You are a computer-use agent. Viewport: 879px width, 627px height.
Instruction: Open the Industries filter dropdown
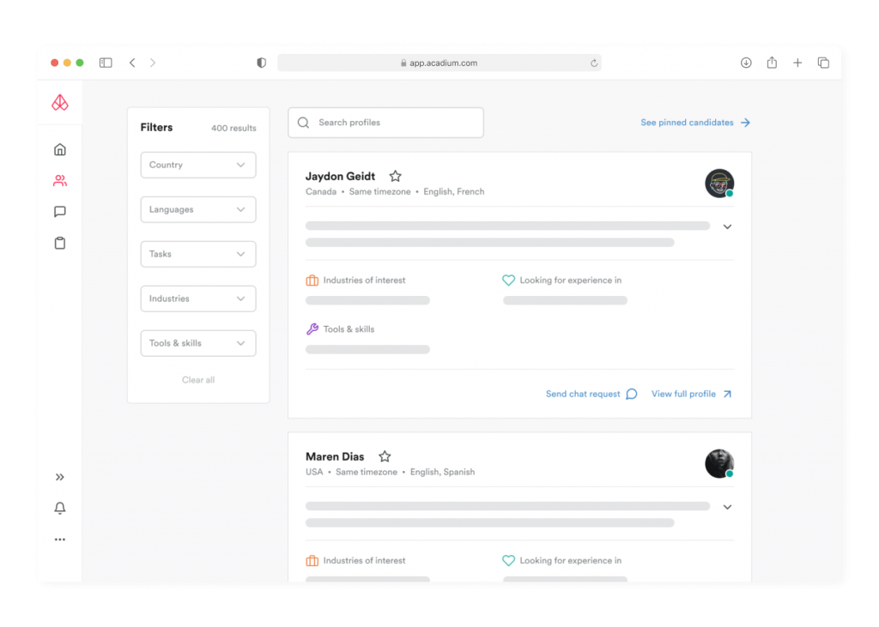(198, 298)
